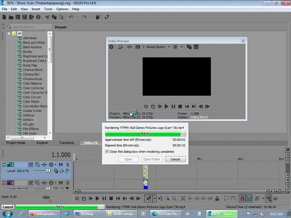Copy snapshot to clipboard in Video Preview
This screenshot has width=291, height=218.
(189, 47)
